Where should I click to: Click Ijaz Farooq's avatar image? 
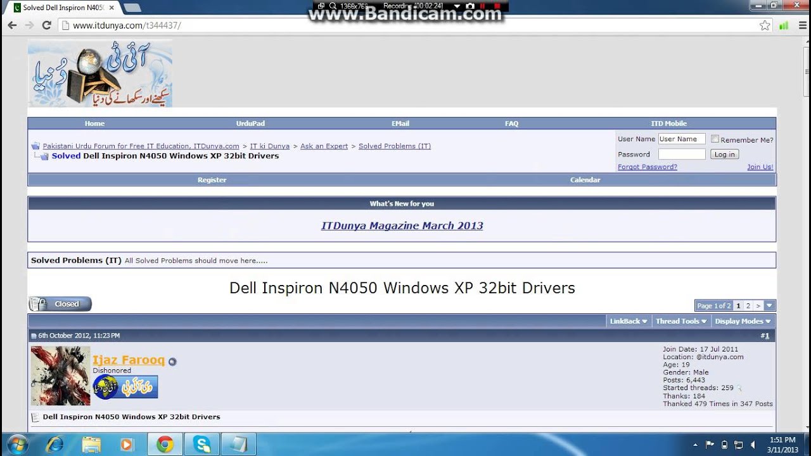tap(61, 376)
